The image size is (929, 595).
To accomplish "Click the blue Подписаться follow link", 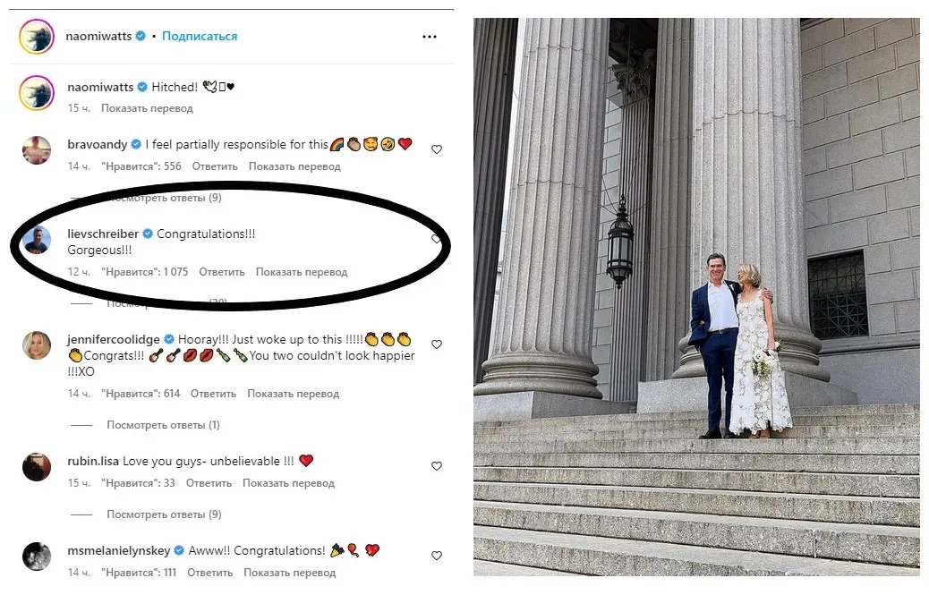I will (x=200, y=37).
